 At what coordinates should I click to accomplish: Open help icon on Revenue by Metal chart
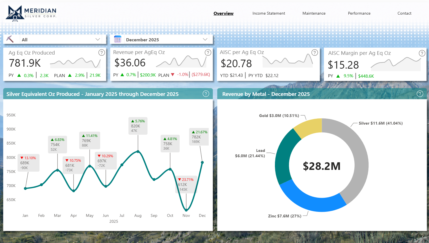pos(420,94)
